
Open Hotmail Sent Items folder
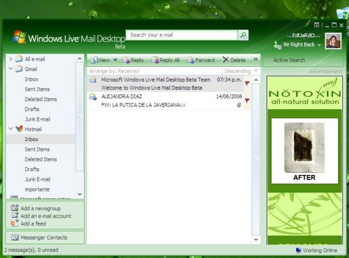coord(37,149)
